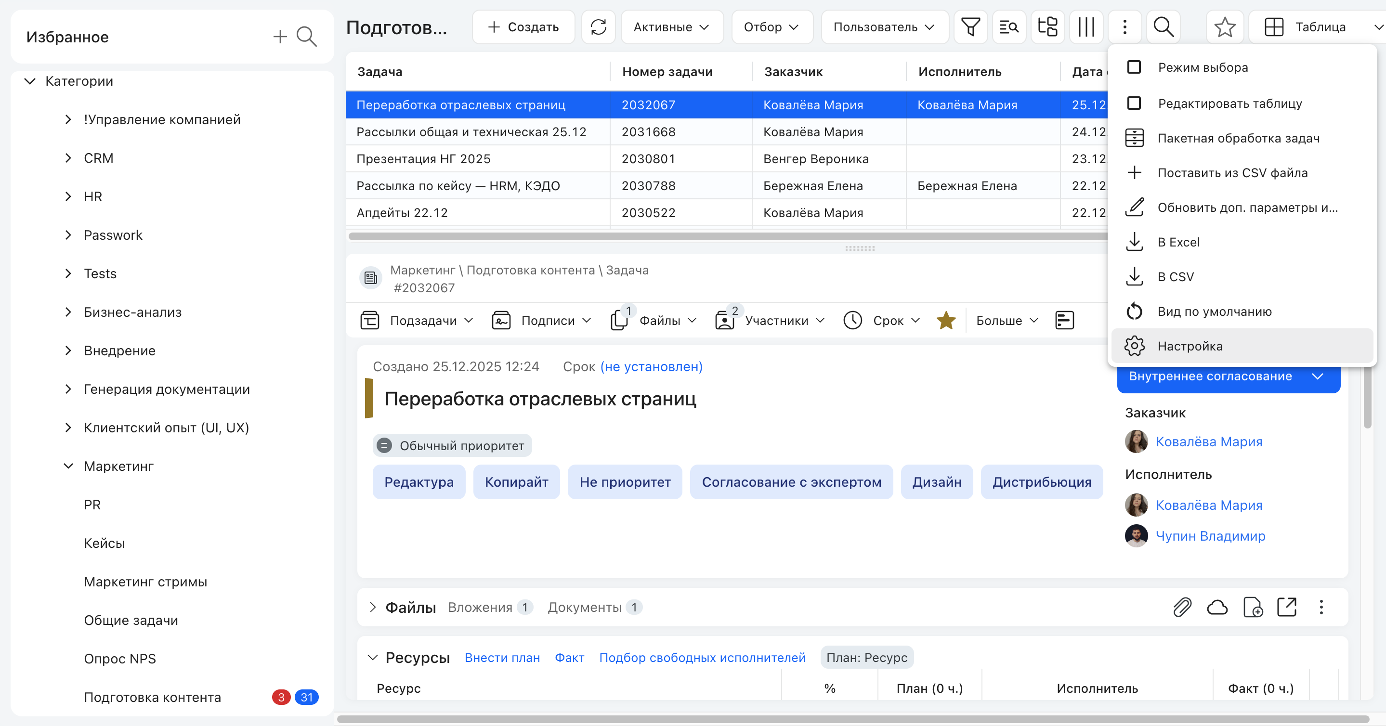Collapse the Ресурсы section
Image resolution: width=1386 pixels, height=726 pixels.
click(372, 658)
